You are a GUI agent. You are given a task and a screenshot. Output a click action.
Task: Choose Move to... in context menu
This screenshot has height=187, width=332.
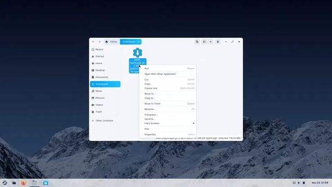click(168, 94)
